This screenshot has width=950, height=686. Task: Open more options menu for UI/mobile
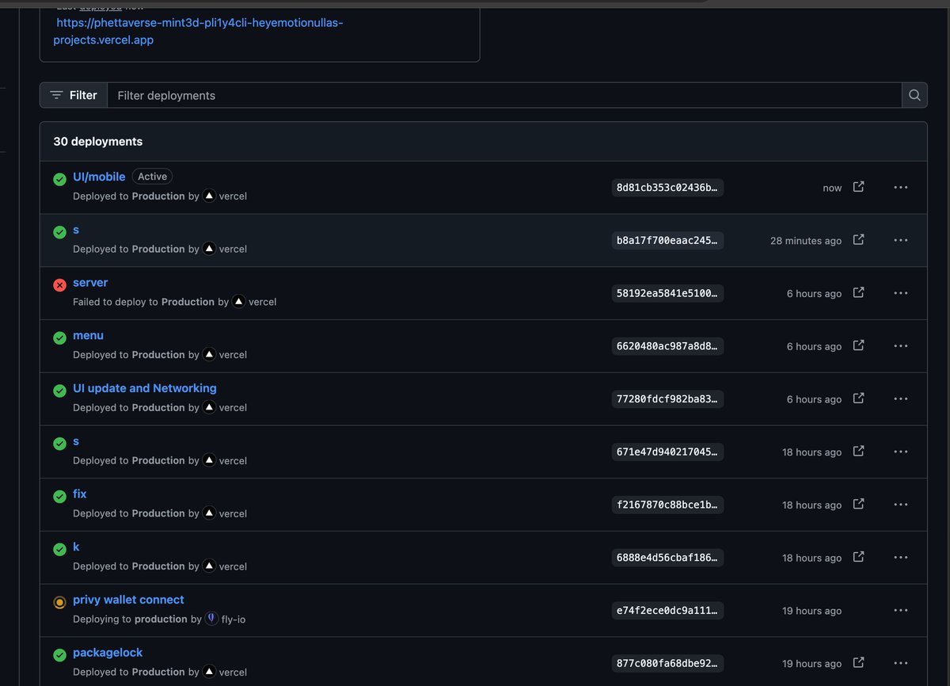(900, 187)
